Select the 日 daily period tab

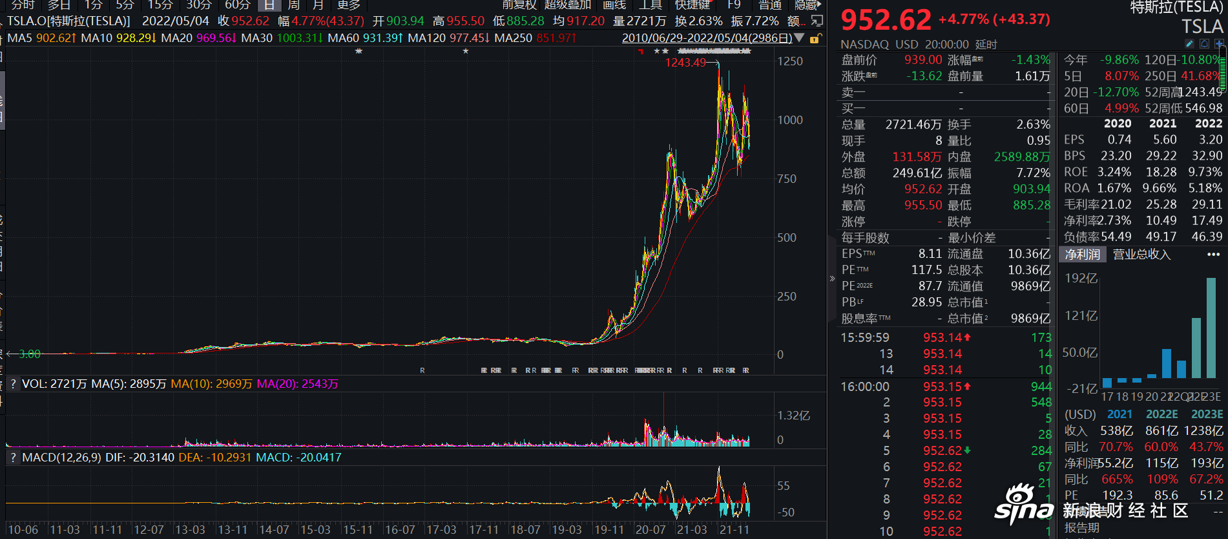tap(269, 5)
